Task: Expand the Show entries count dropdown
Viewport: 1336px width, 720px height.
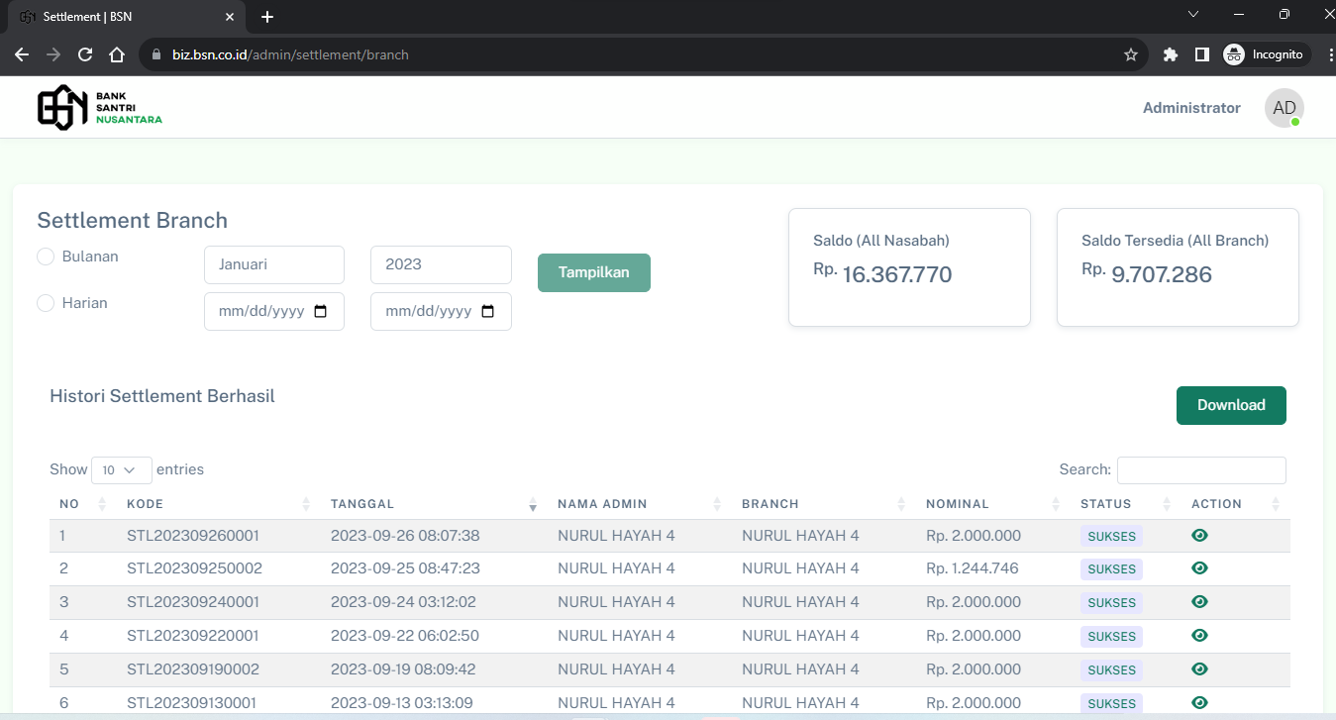Action: point(121,469)
